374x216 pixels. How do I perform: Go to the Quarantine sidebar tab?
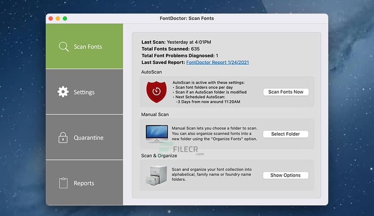[x=85, y=137]
